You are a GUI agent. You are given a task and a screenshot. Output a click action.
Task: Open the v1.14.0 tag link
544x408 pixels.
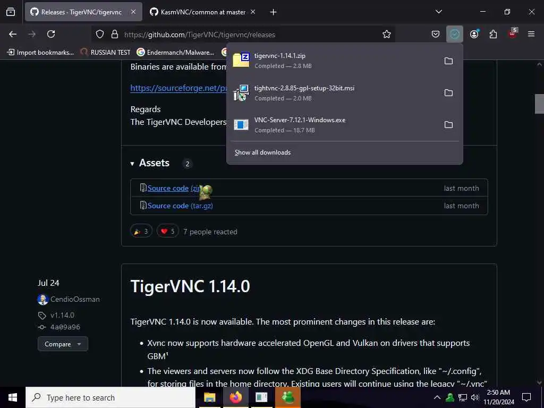[x=63, y=315]
